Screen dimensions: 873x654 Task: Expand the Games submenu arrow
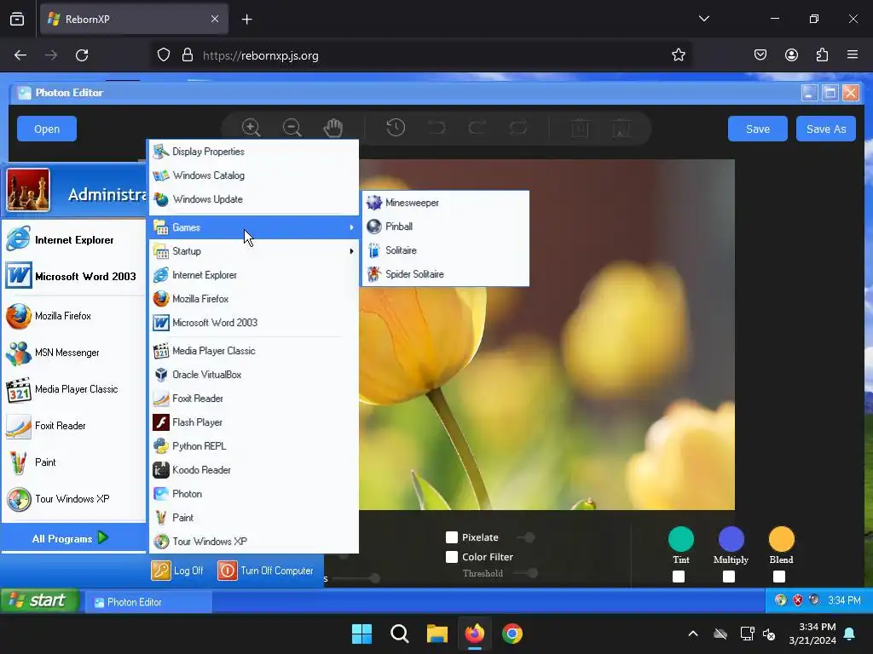pos(351,227)
